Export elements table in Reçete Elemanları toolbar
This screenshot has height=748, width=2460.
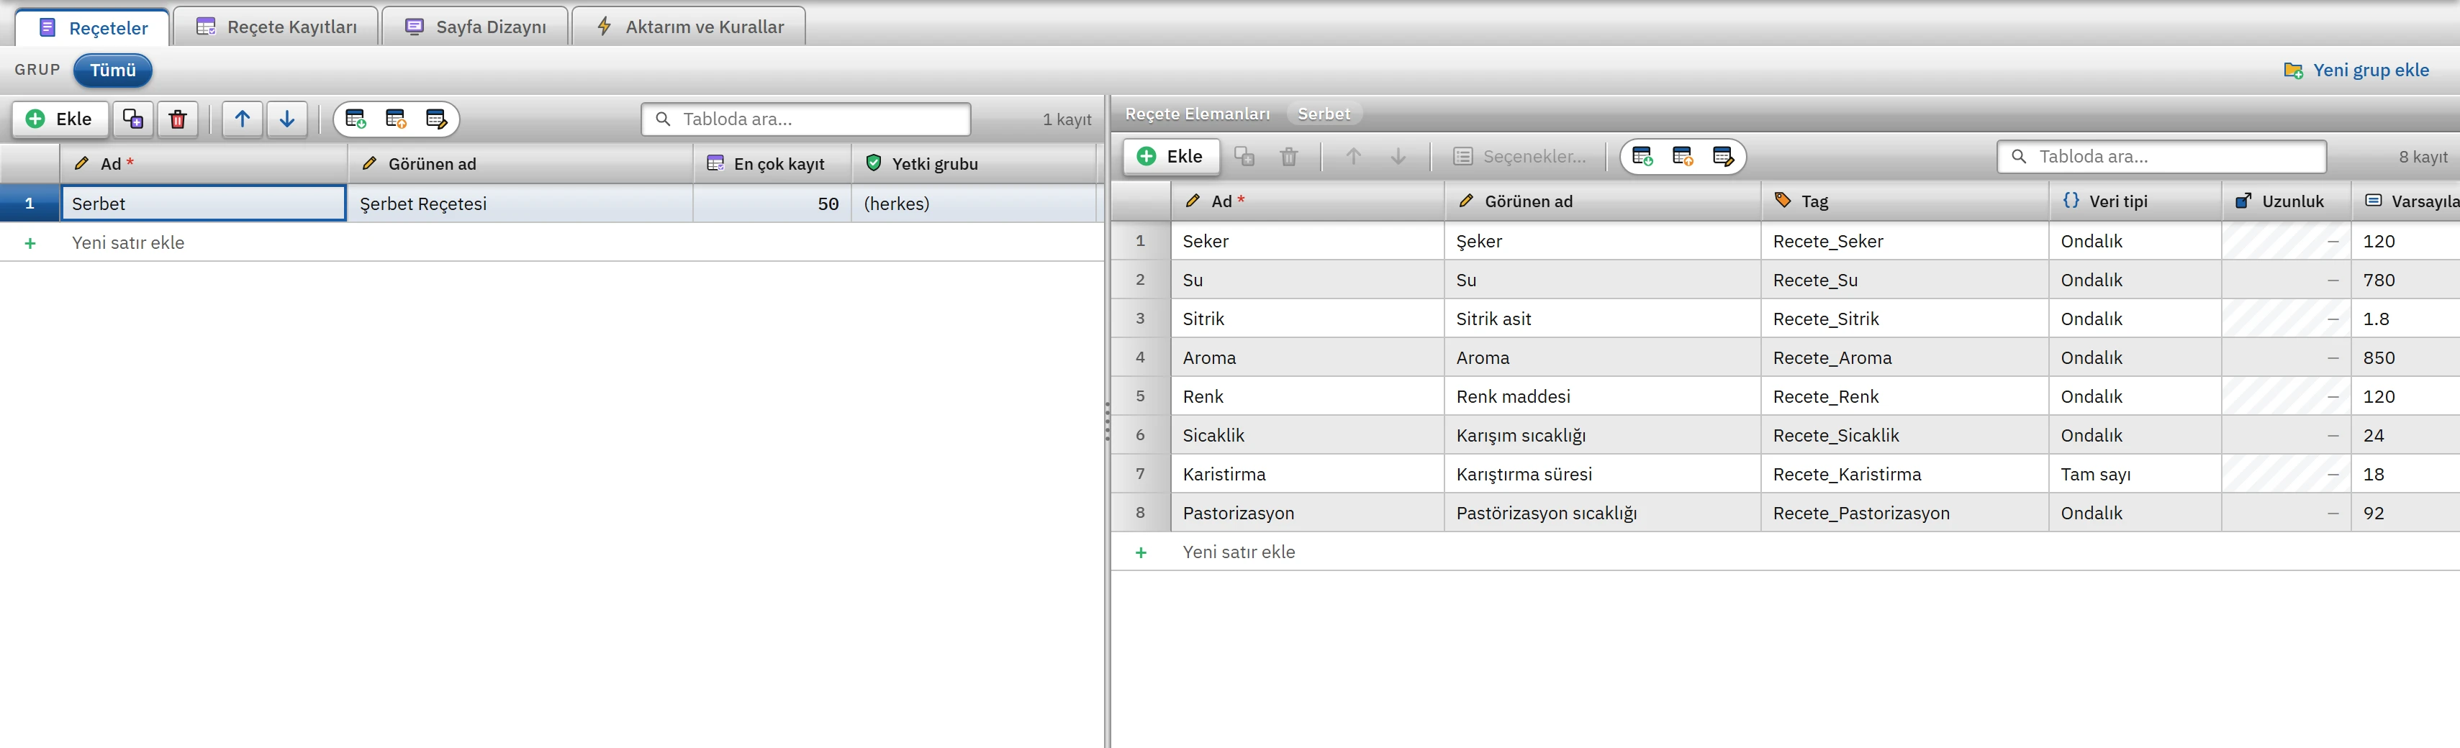pyautogui.click(x=1683, y=157)
